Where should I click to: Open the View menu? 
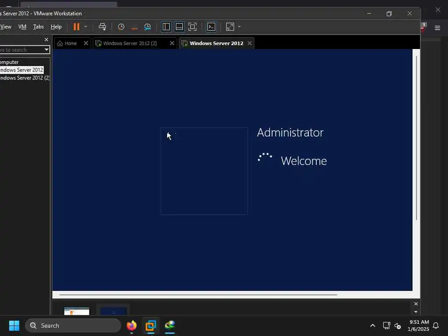(6, 27)
